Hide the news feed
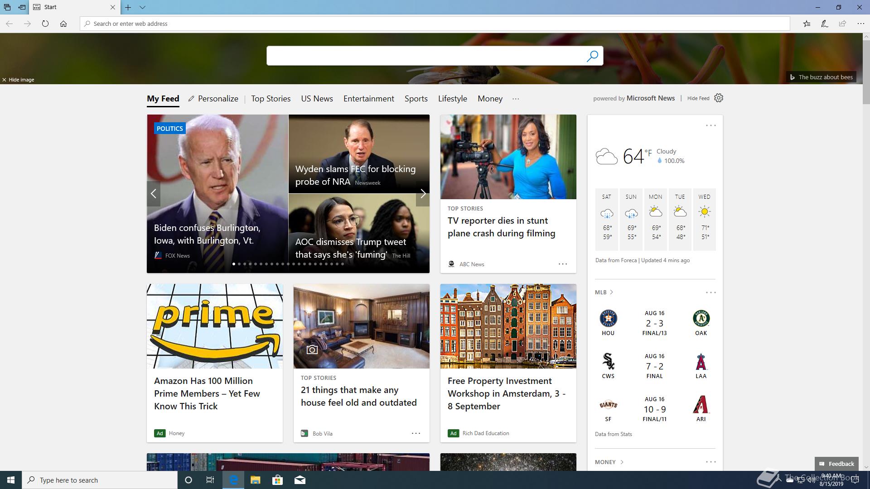This screenshot has width=870, height=489. pyautogui.click(x=698, y=98)
